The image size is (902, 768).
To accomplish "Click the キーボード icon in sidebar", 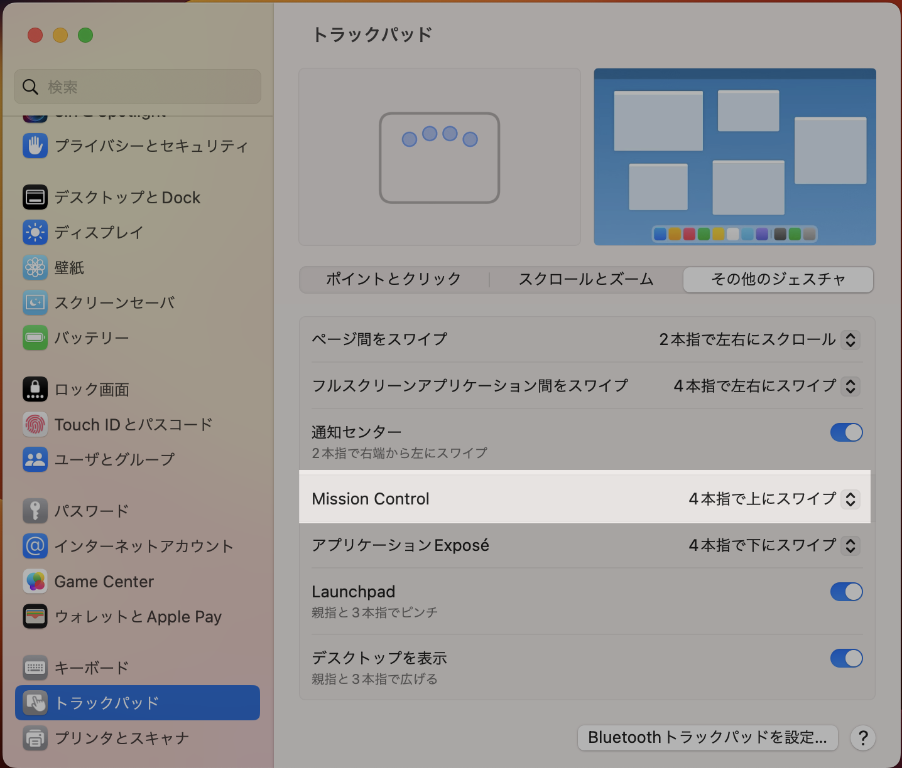I will [35, 668].
